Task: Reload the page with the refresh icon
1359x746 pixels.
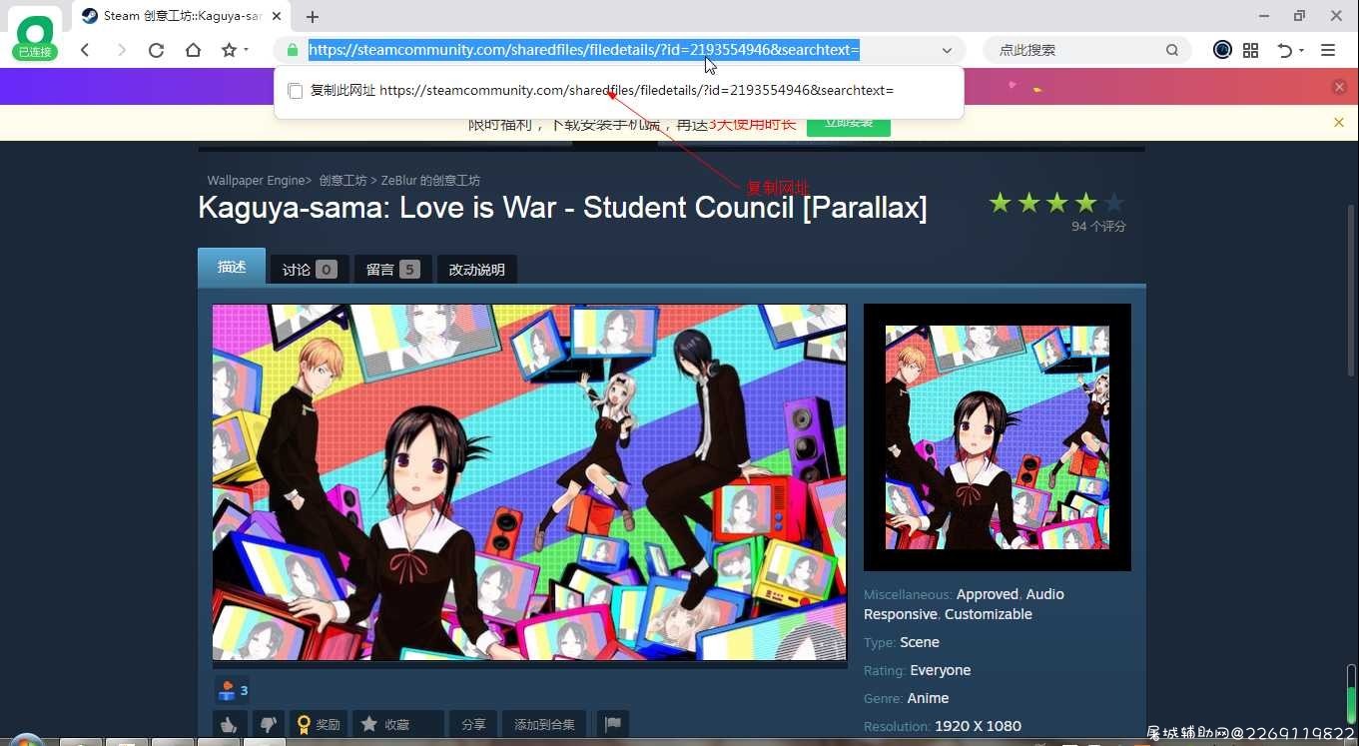Action: (156, 50)
